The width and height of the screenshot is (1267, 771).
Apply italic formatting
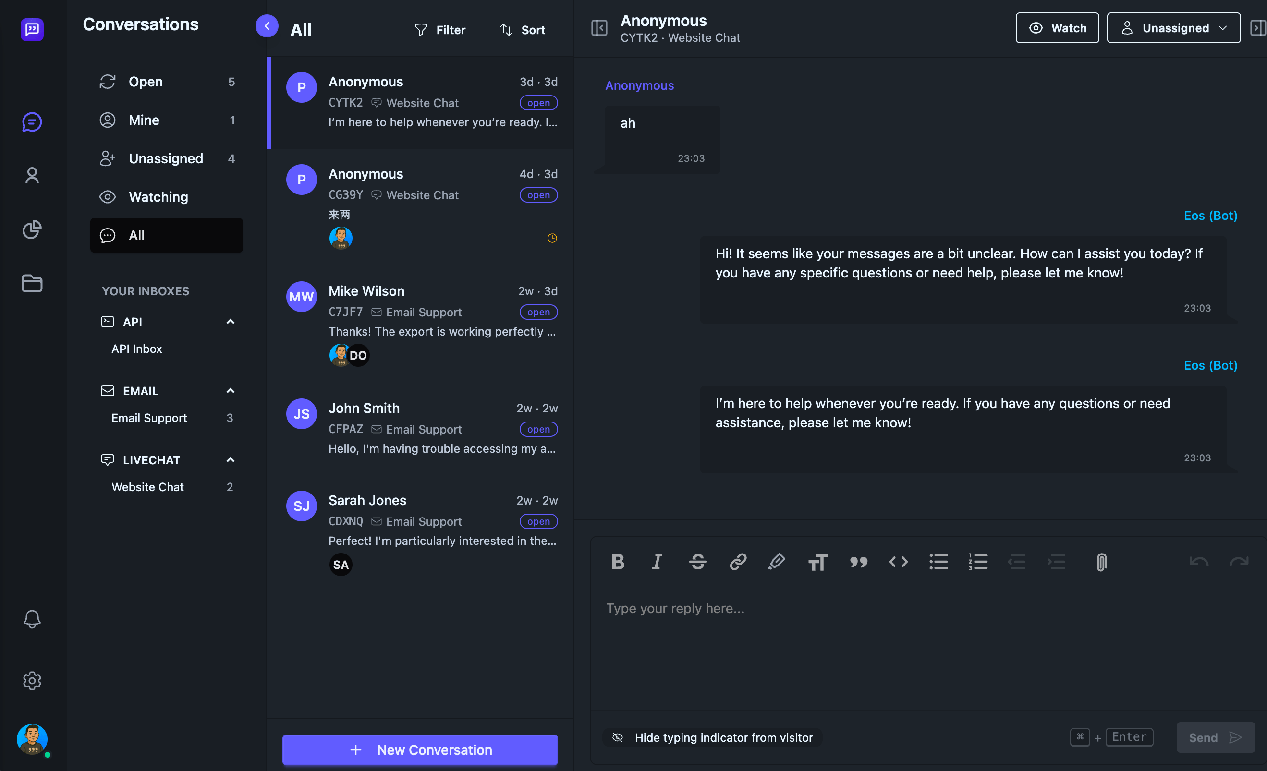(657, 562)
